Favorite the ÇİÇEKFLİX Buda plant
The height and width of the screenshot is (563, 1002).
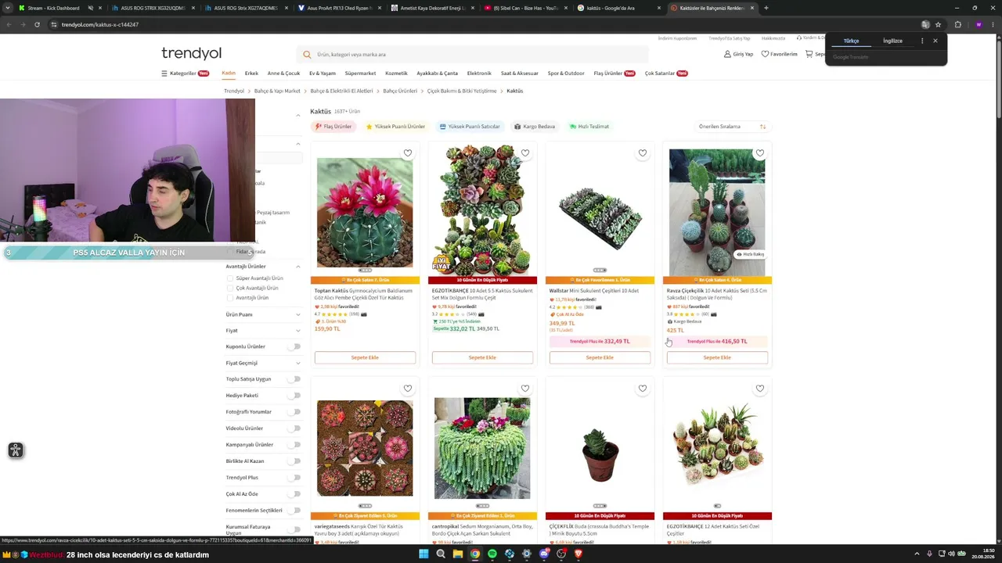tap(643, 389)
